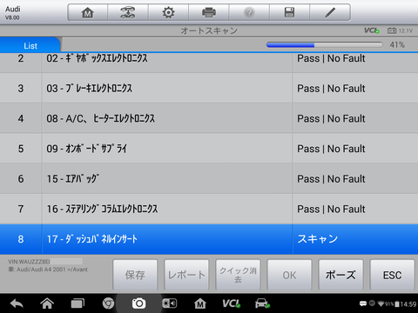Click the Audi V8.00 label
Viewport: 418px width, 313px height.
click(x=12, y=13)
